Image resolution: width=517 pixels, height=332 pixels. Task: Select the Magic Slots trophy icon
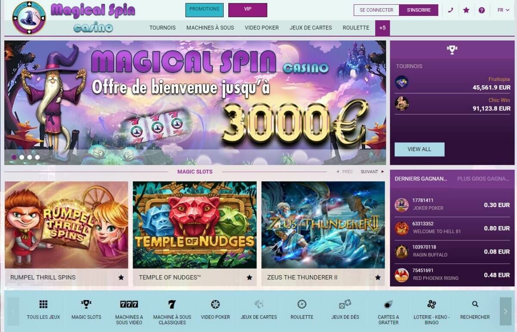click(x=86, y=304)
